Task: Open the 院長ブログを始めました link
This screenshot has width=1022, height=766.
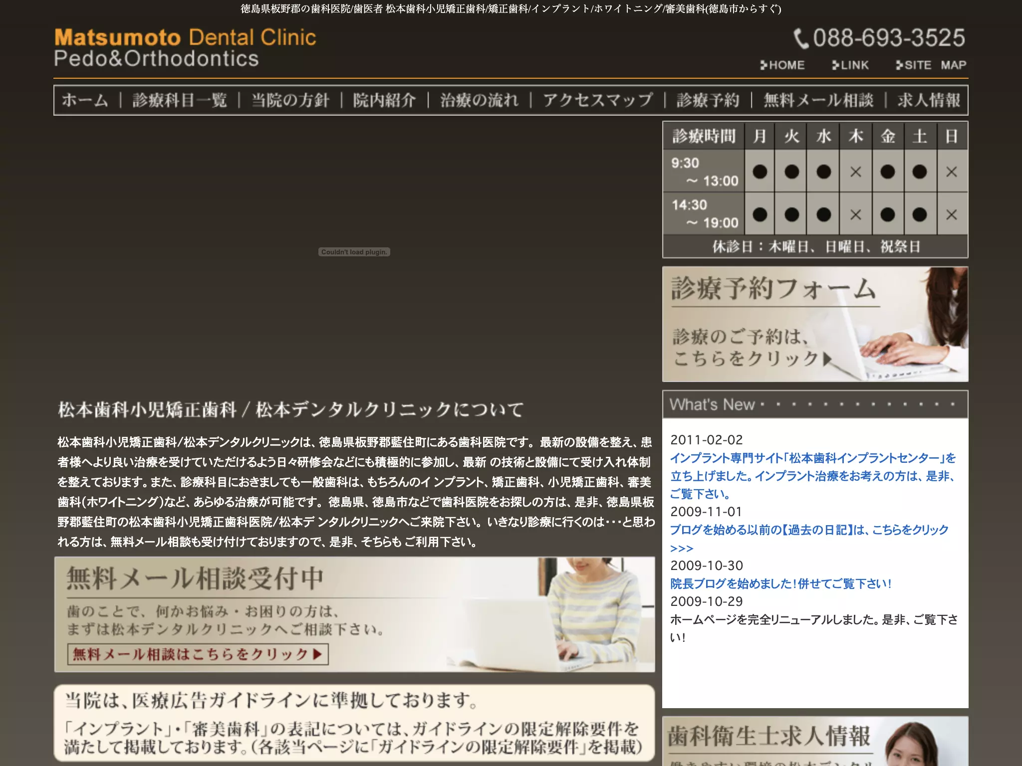Action: click(x=780, y=583)
